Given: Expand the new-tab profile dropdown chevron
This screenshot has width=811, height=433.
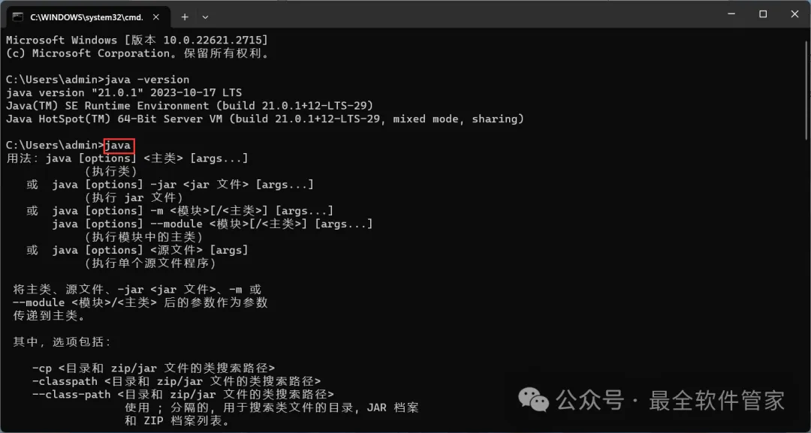Looking at the screenshot, I should pos(205,17).
